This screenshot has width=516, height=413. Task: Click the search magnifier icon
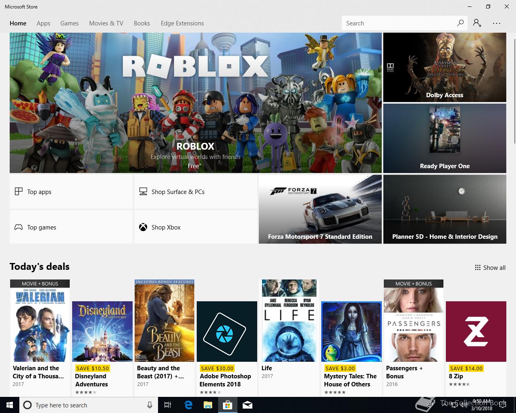[460, 23]
